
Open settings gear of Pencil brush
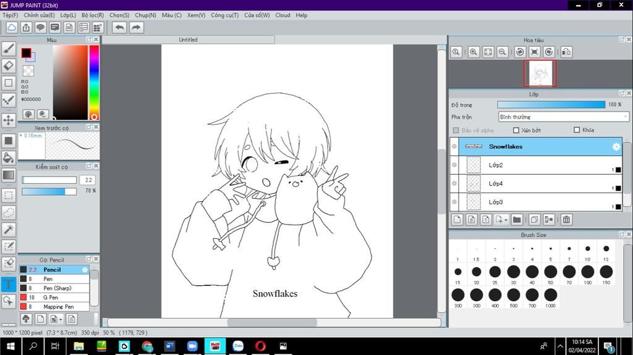[85, 269]
